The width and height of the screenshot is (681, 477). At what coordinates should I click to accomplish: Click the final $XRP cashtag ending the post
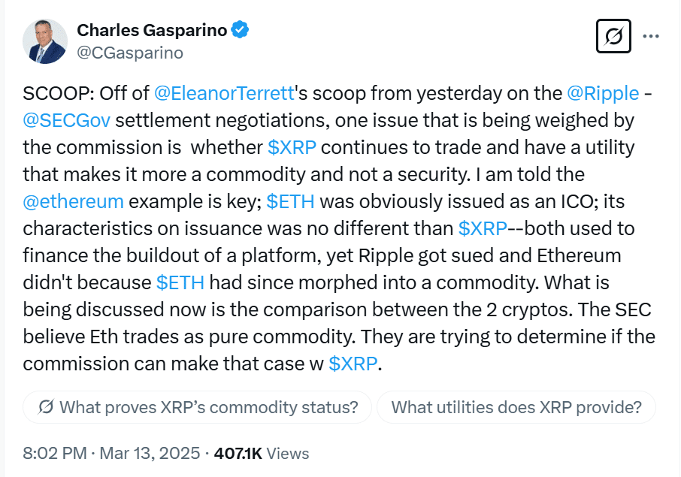(x=353, y=364)
